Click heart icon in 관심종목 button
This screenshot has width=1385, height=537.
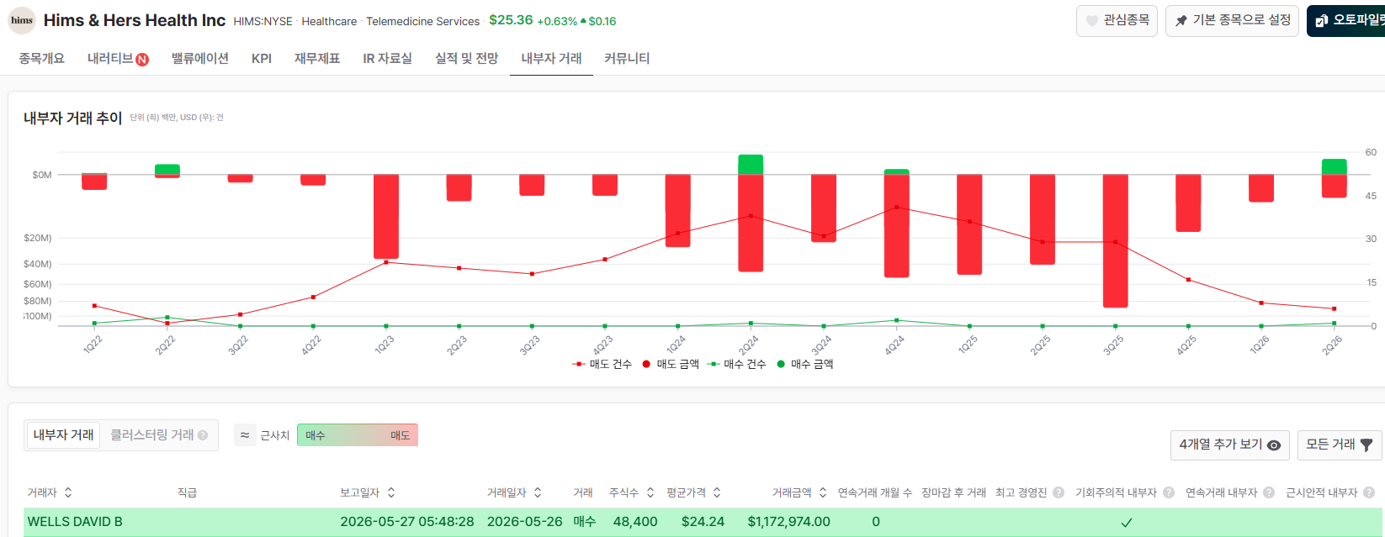tap(1092, 20)
